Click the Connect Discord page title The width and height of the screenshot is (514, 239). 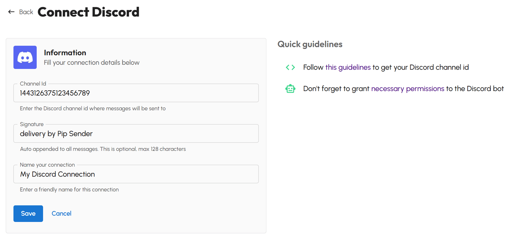tap(88, 12)
